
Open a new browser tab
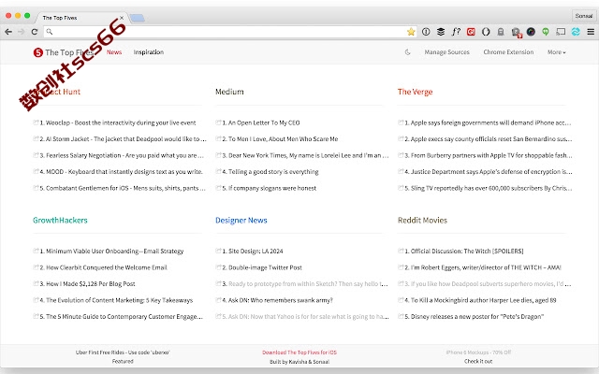(138, 18)
